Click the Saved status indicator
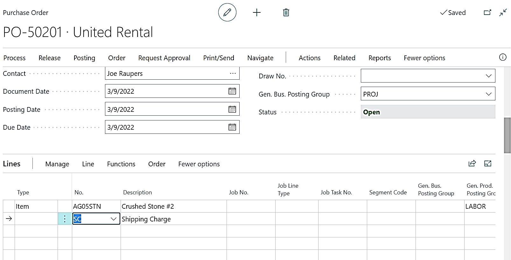511x260 pixels. pyautogui.click(x=453, y=12)
